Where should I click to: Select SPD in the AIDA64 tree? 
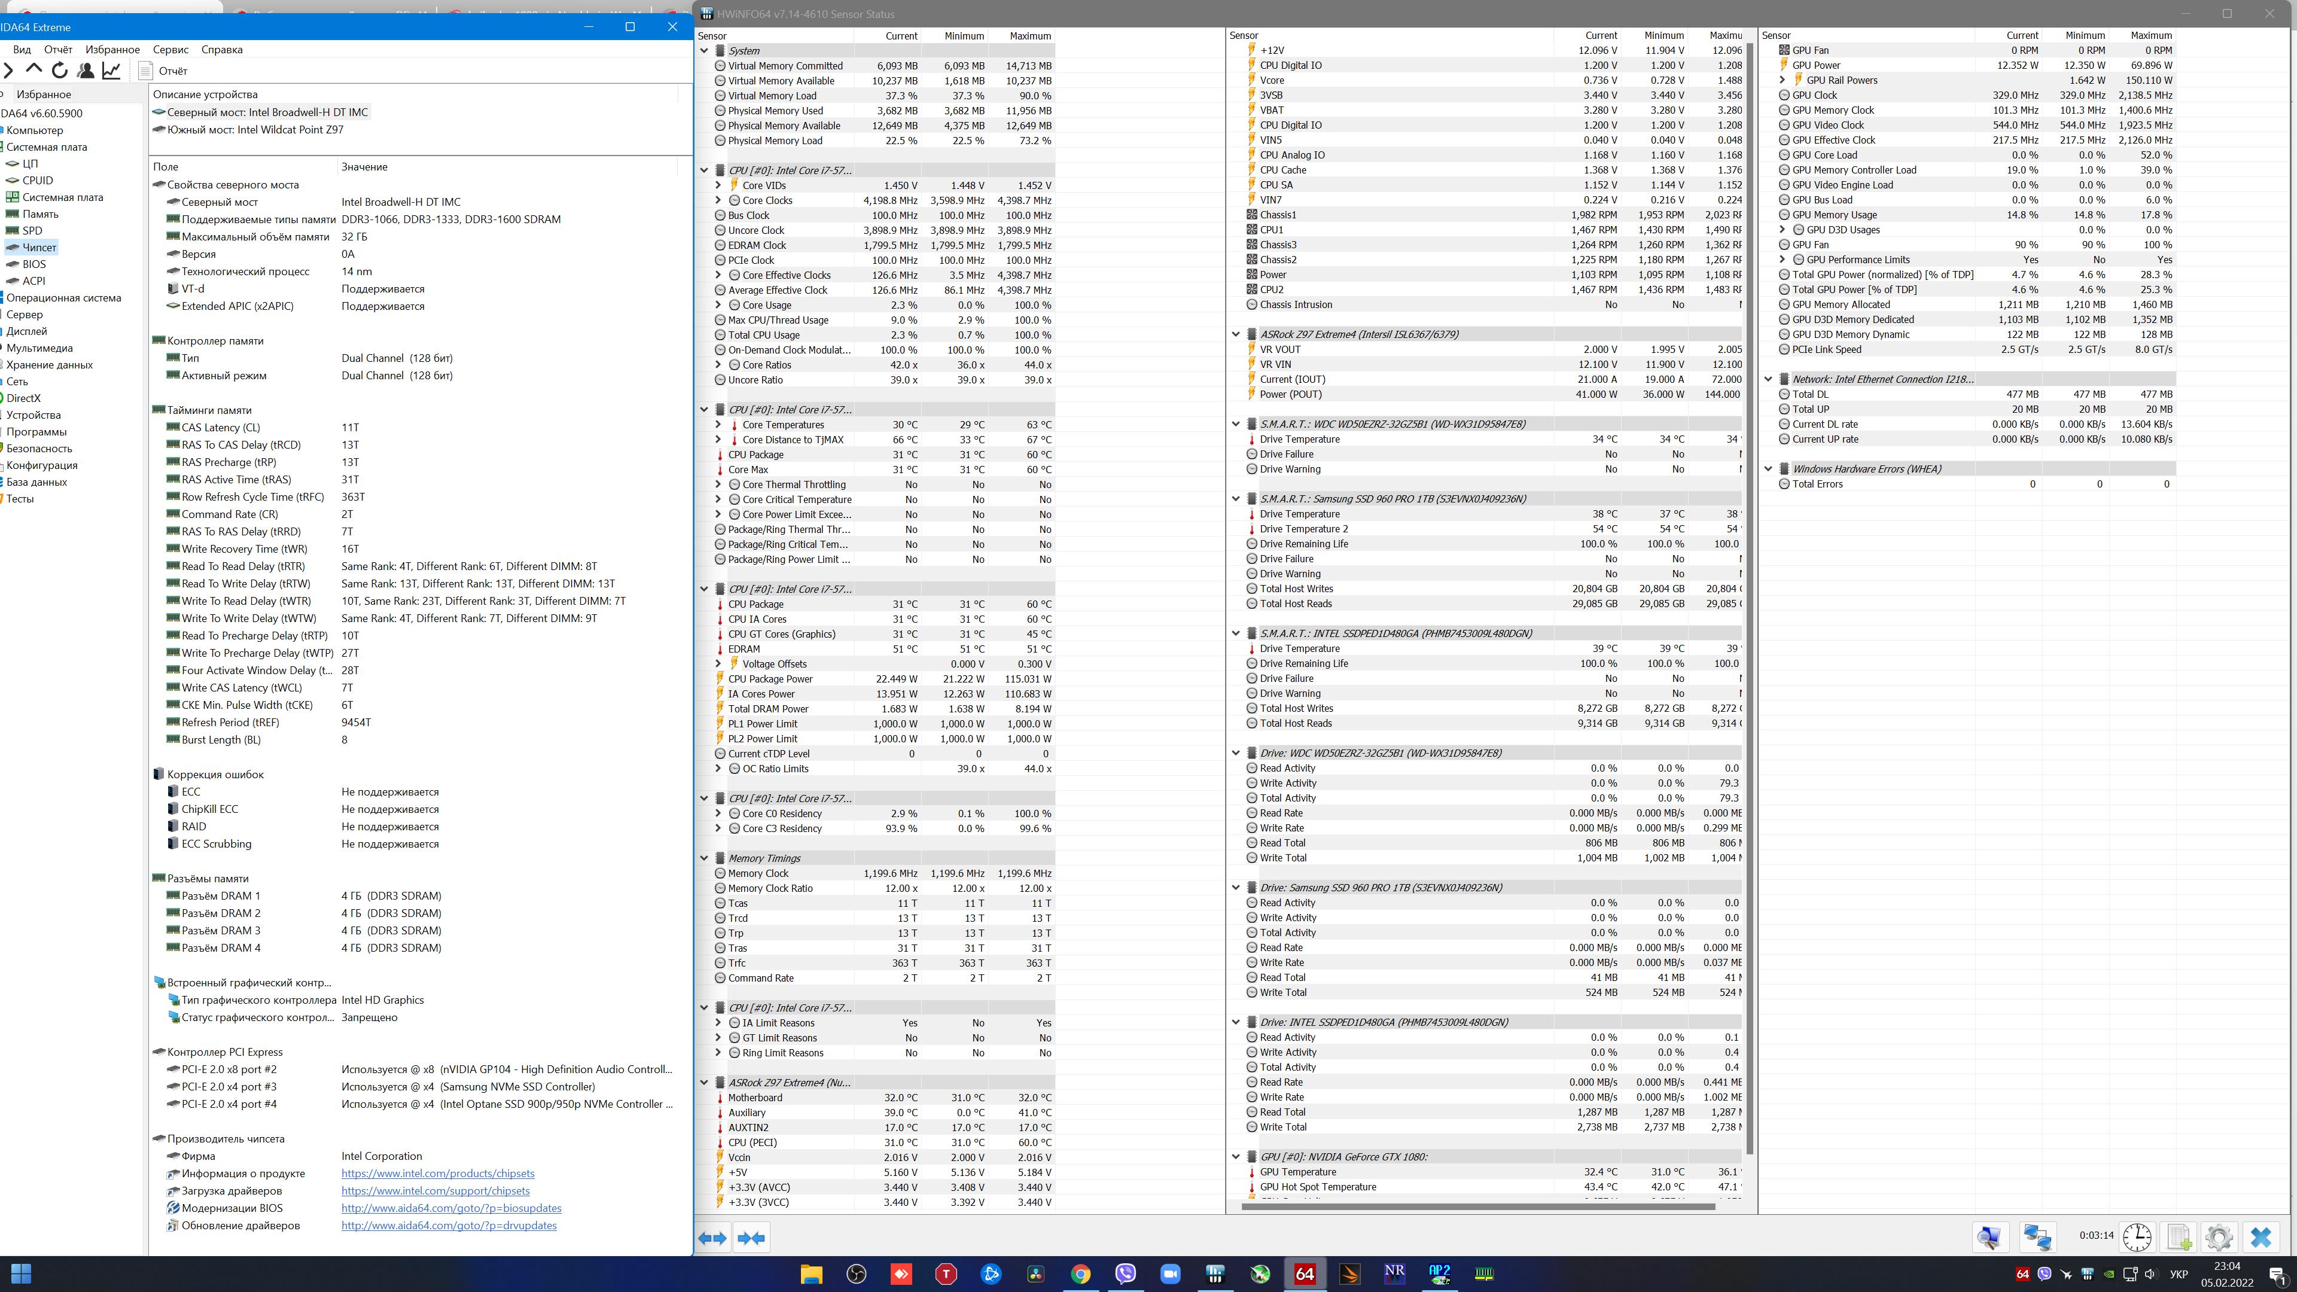(x=32, y=230)
